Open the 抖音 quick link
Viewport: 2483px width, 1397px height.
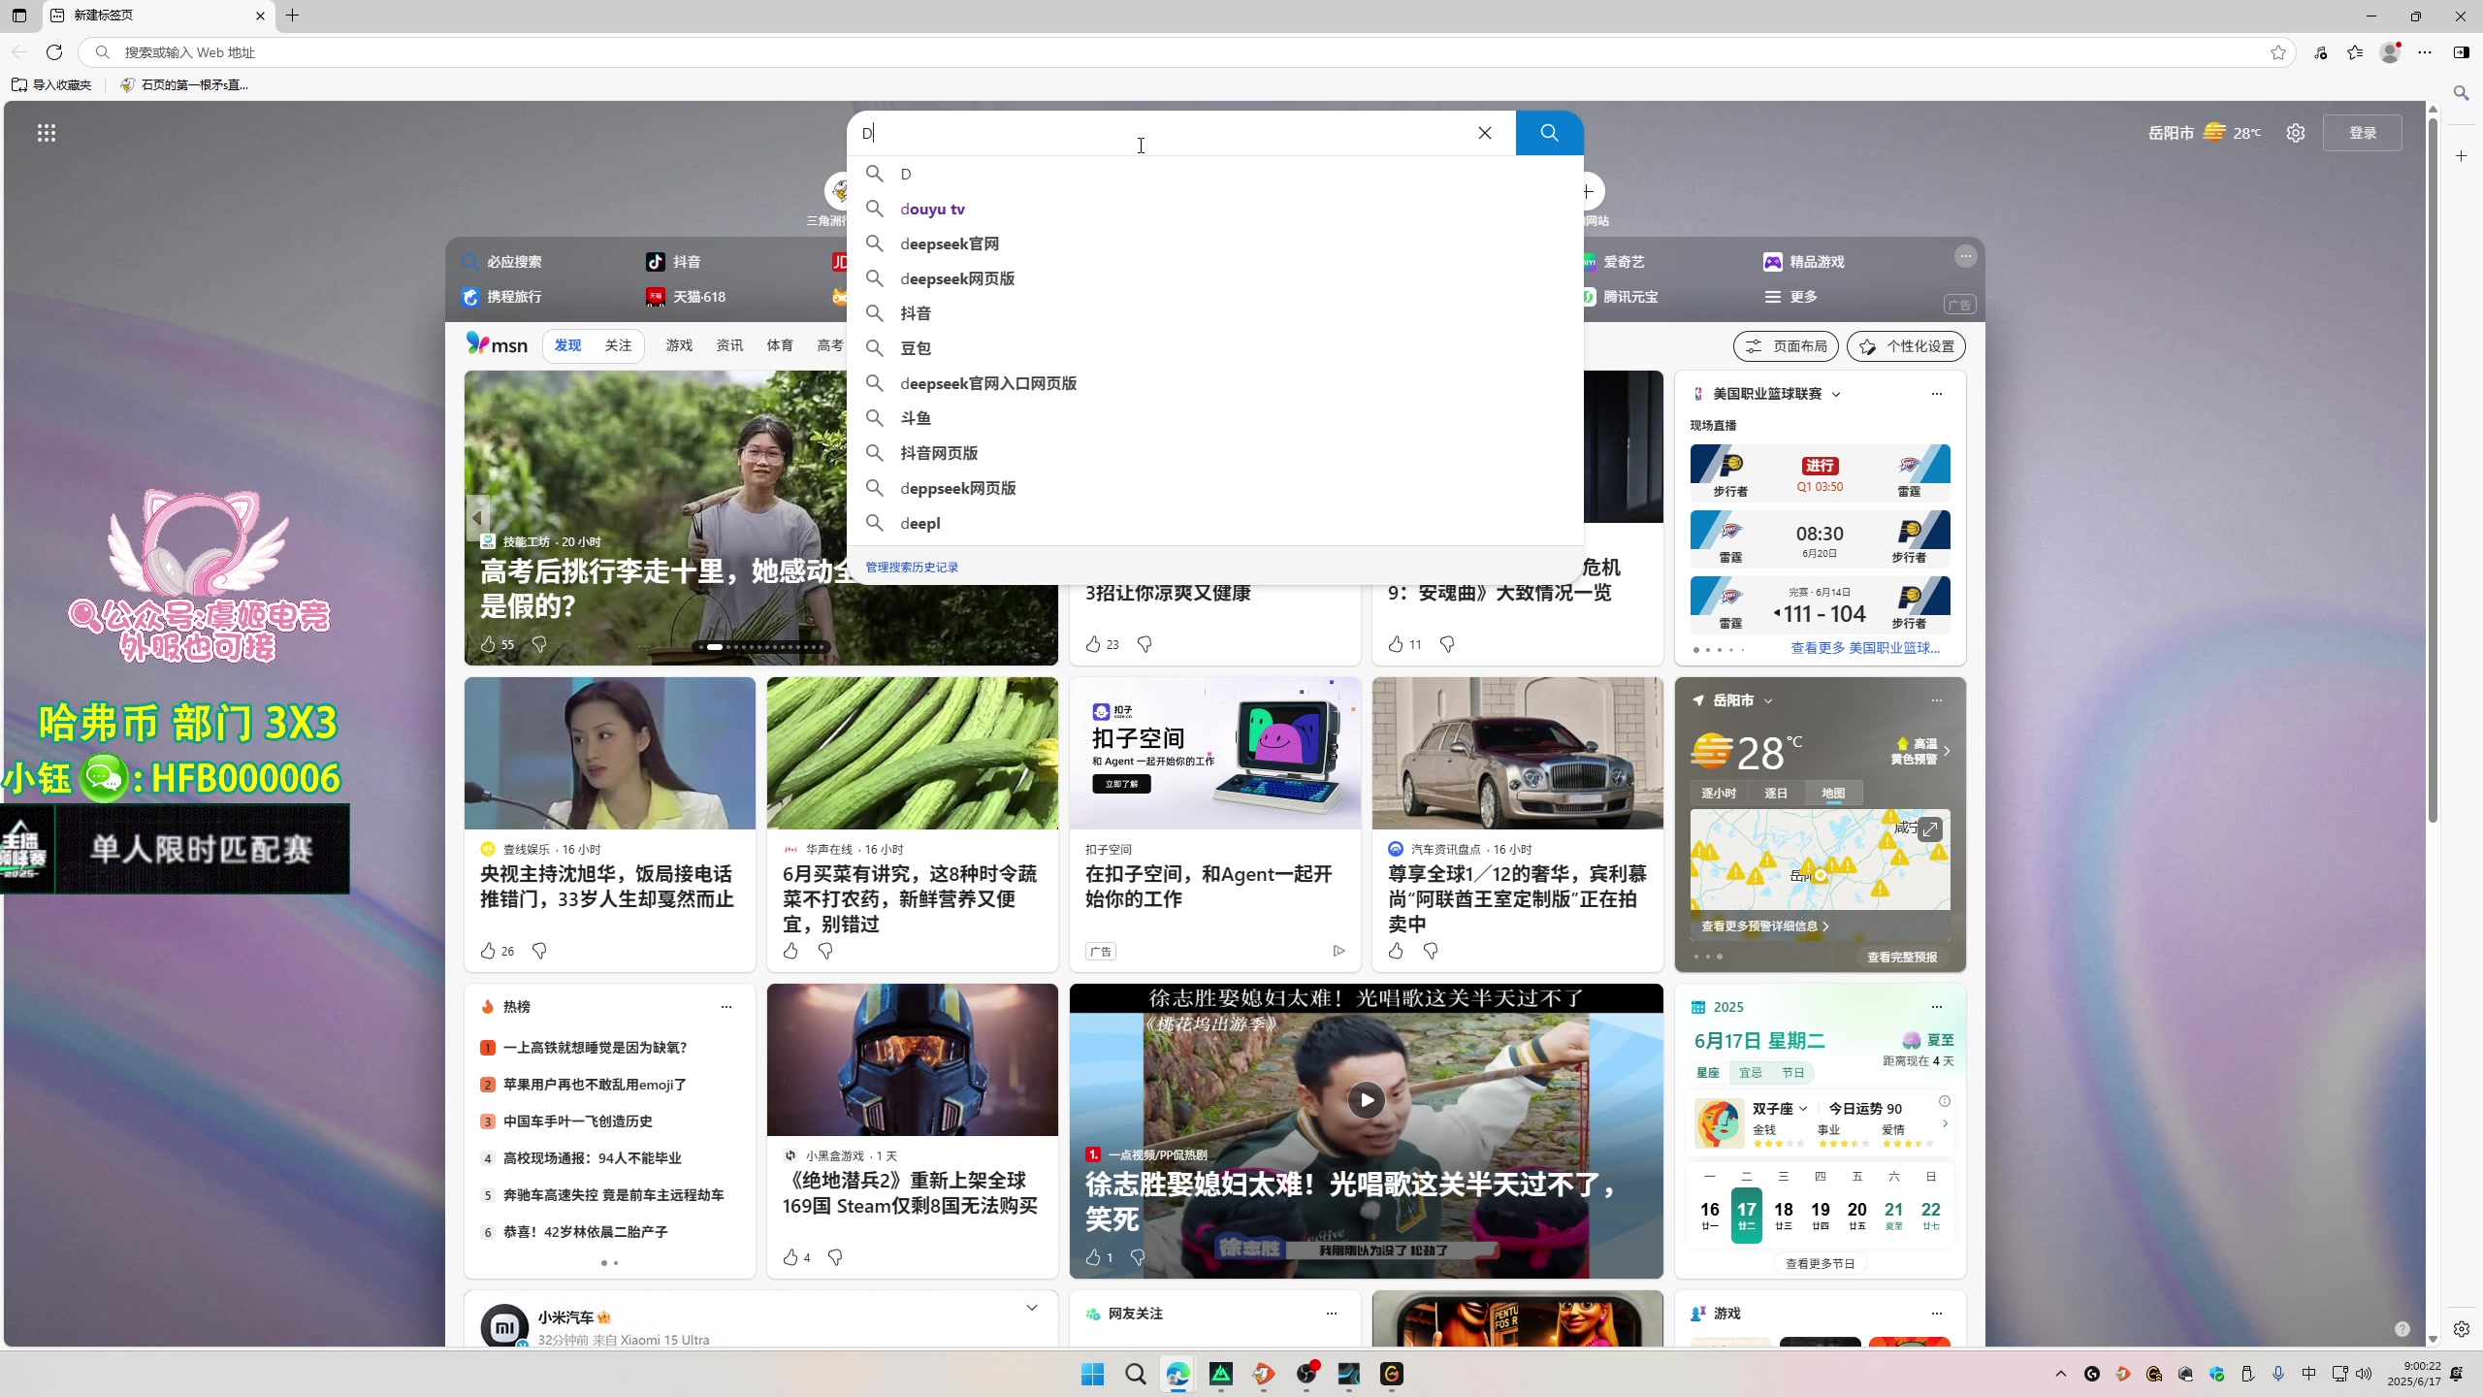tap(673, 262)
